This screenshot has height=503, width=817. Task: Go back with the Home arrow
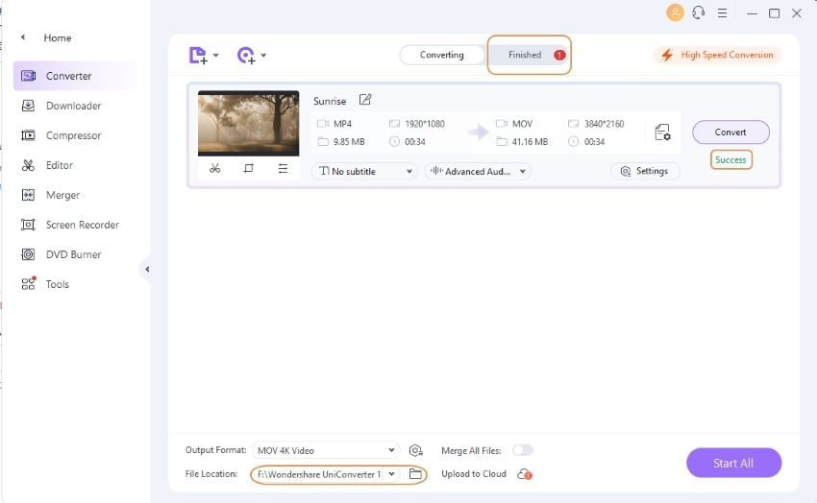[23, 37]
